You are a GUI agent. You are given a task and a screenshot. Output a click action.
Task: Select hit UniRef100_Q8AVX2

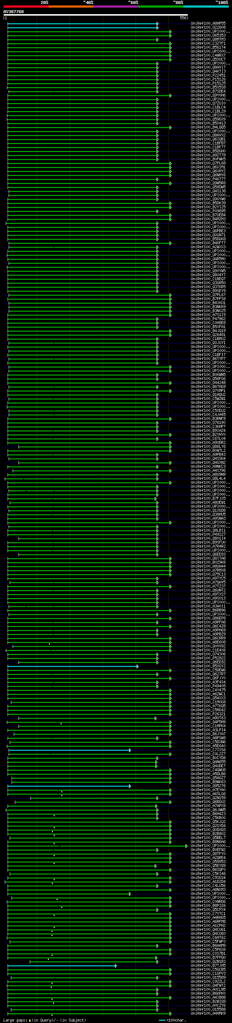(x=208, y=135)
